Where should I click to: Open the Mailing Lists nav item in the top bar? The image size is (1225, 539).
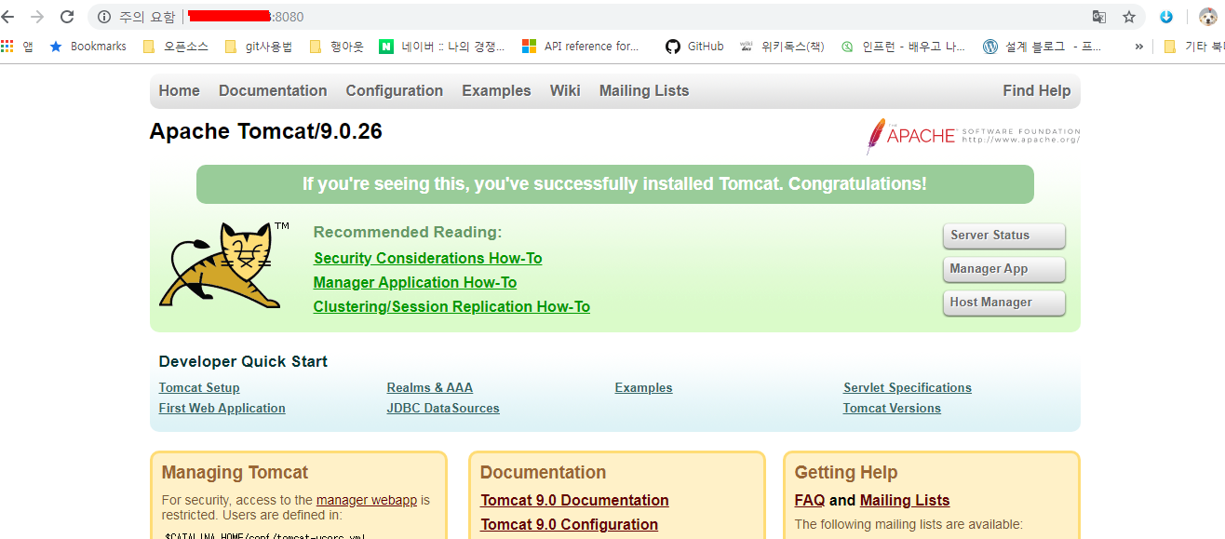coord(644,90)
